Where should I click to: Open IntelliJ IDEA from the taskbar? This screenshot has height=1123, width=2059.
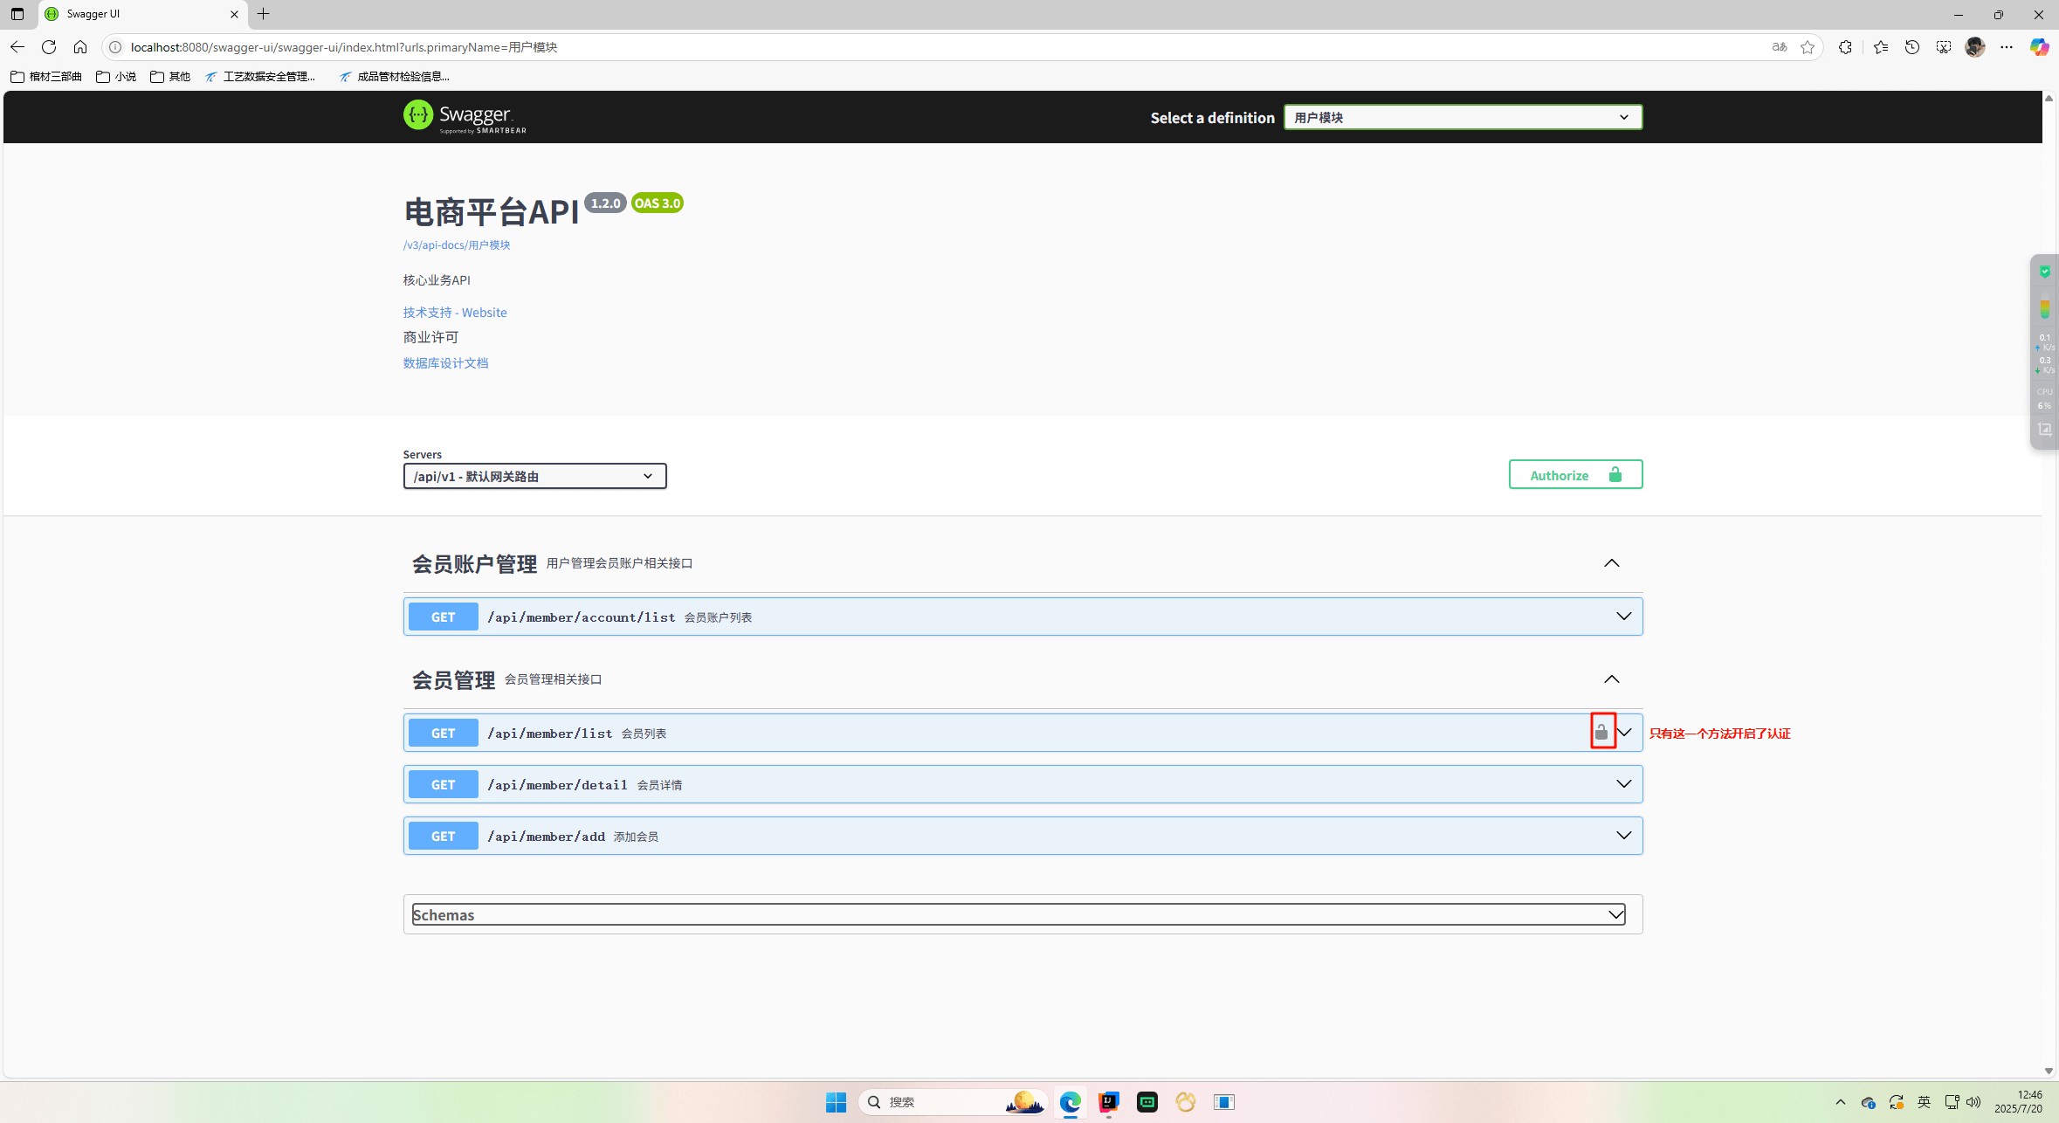(x=1109, y=1102)
